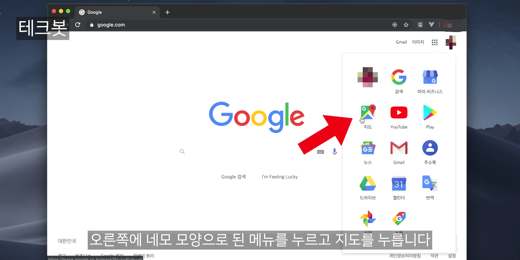The height and width of the screenshot is (260, 520).
Task: Open My Business (마이 비즈니스) app
Action: coord(430,82)
